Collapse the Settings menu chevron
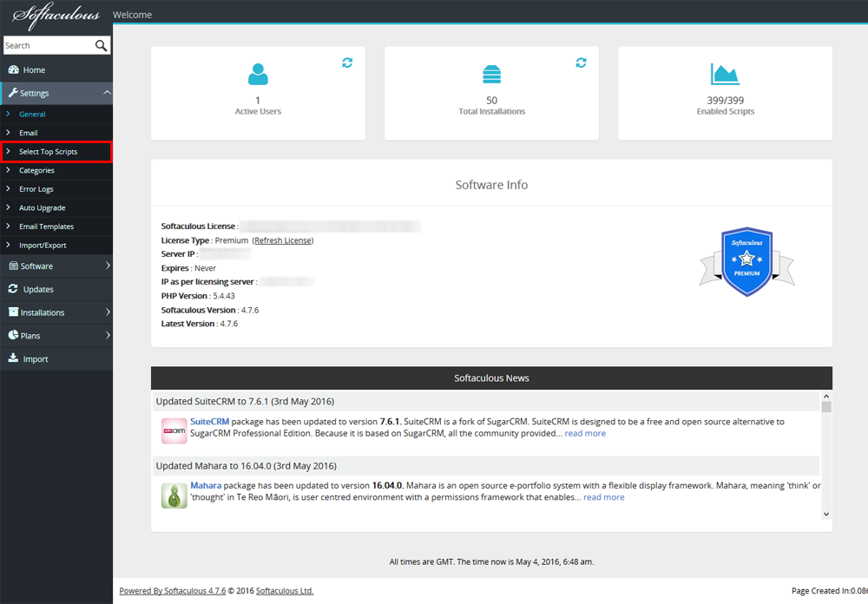Screen dimensions: 868x604 pos(107,93)
